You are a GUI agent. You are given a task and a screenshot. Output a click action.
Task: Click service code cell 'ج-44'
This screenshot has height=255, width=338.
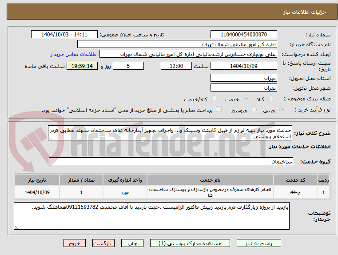point(295,192)
